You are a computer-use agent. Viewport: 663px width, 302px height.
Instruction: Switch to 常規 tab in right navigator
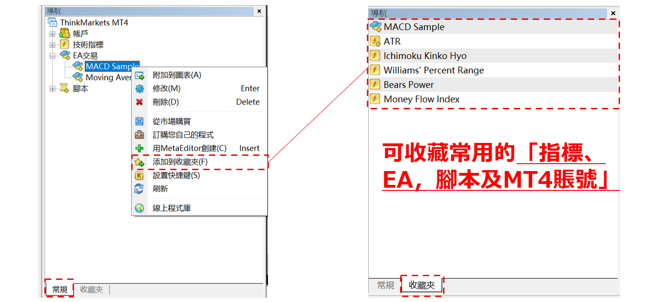pyautogui.click(x=385, y=285)
